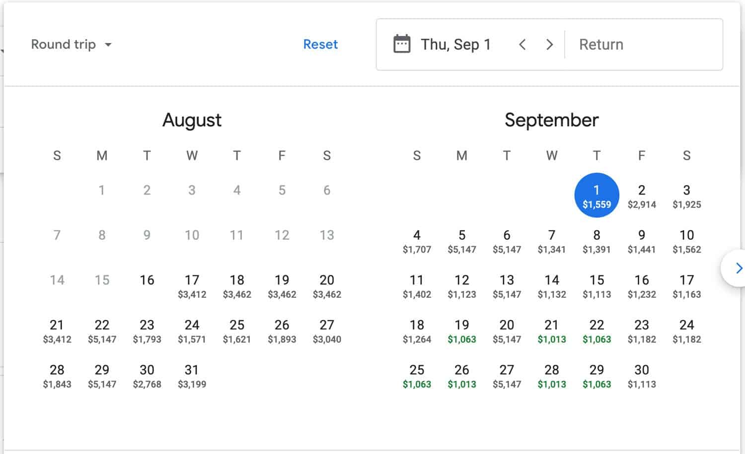Show next months with right chevron

tap(738, 268)
